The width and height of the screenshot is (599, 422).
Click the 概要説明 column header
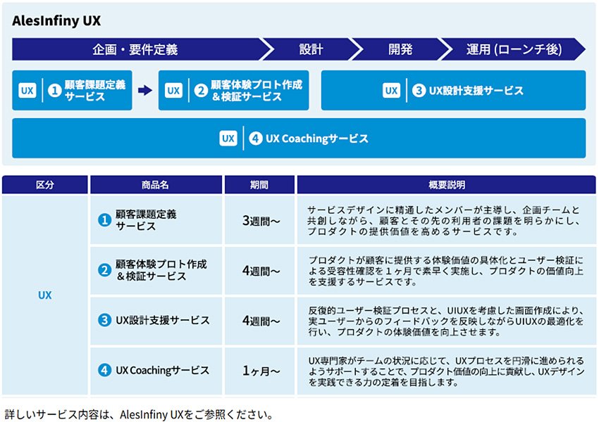pos(446,185)
